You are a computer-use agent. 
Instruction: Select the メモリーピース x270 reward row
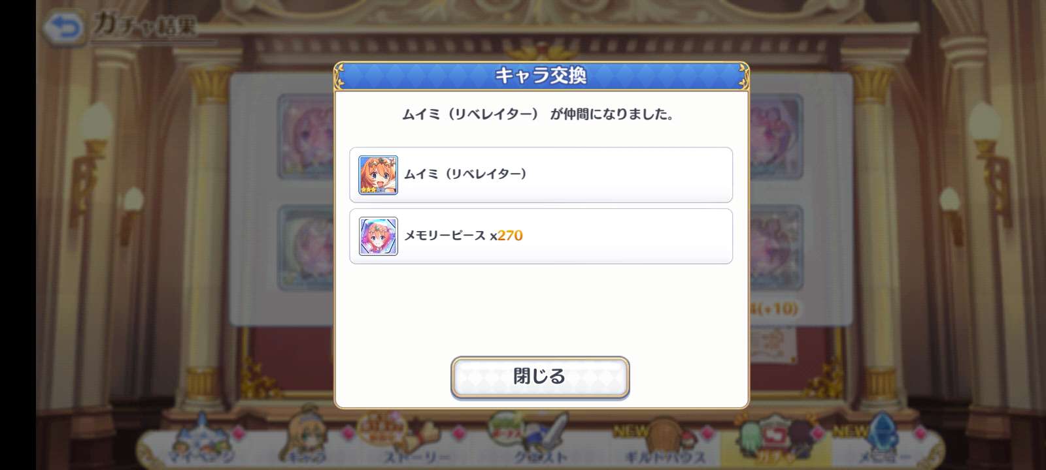(541, 236)
